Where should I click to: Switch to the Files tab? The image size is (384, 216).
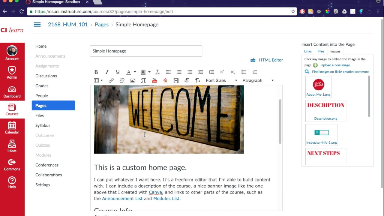(x=321, y=51)
